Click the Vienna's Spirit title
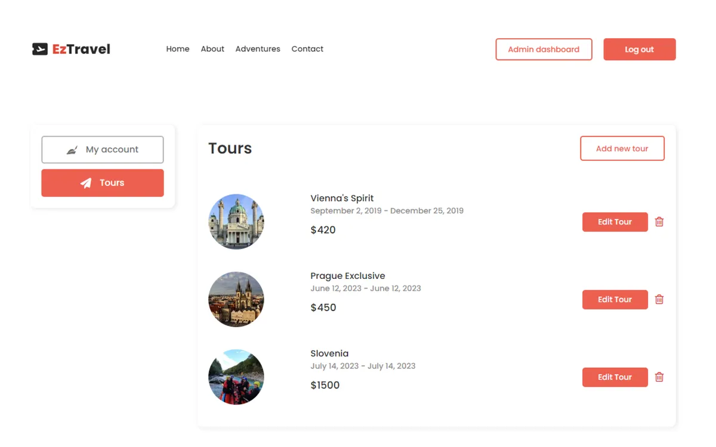This screenshot has height=447, width=716. [342, 198]
